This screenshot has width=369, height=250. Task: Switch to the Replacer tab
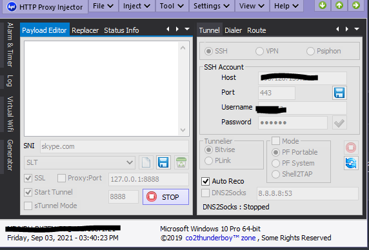point(85,30)
